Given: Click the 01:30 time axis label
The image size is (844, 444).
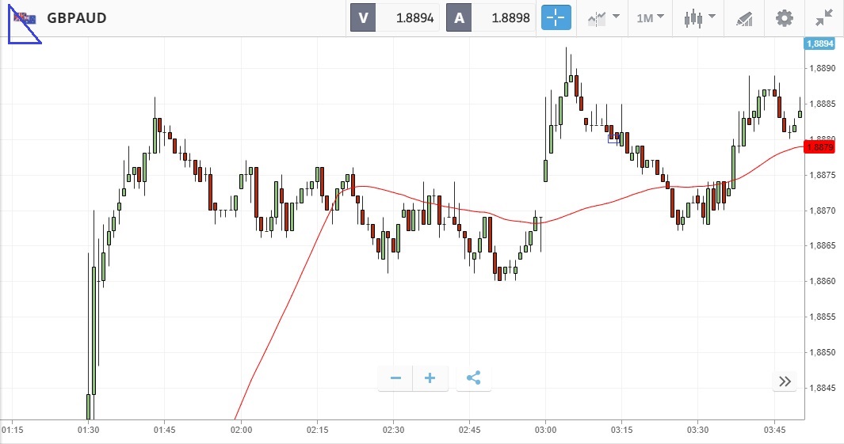Looking at the screenshot, I should point(88,430).
